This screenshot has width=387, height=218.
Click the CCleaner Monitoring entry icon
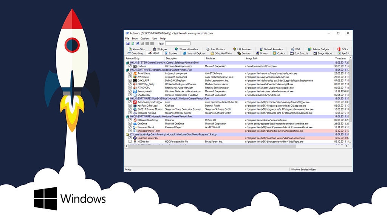[x=135, y=120]
